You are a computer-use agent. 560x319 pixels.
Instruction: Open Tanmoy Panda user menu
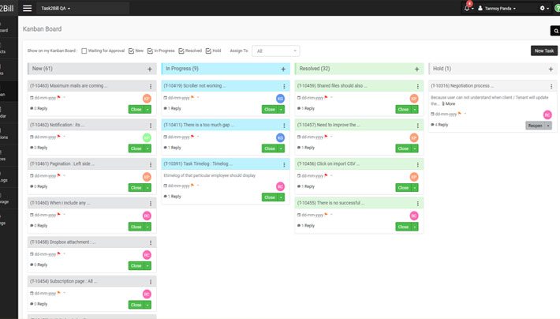(498, 8)
